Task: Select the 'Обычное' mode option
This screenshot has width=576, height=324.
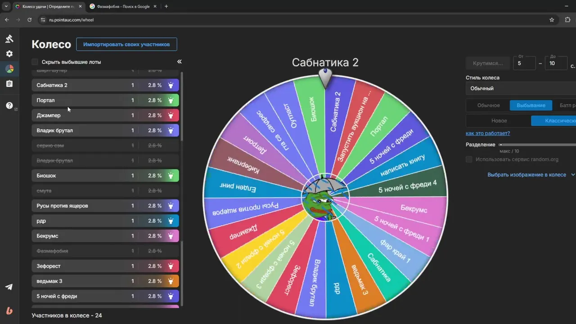Action: click(x=488, y=105)
